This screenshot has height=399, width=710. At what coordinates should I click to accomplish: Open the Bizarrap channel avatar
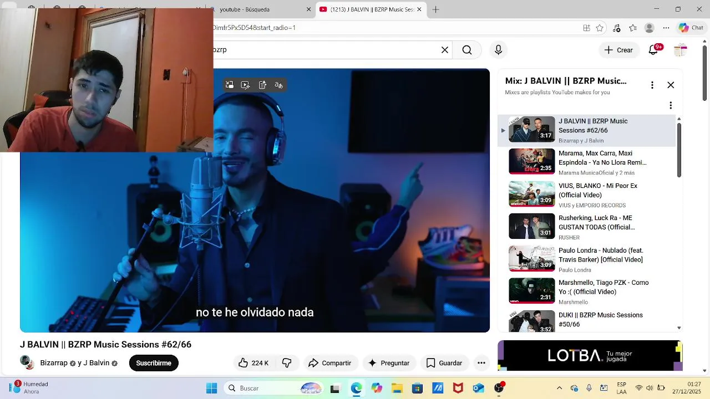(27, 362)
